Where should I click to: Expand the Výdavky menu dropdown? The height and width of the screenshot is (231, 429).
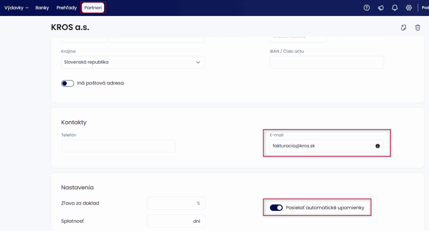(x=16, y=8)
